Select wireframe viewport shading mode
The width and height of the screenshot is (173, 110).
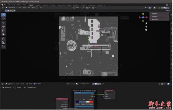click(x=162, y=8)
